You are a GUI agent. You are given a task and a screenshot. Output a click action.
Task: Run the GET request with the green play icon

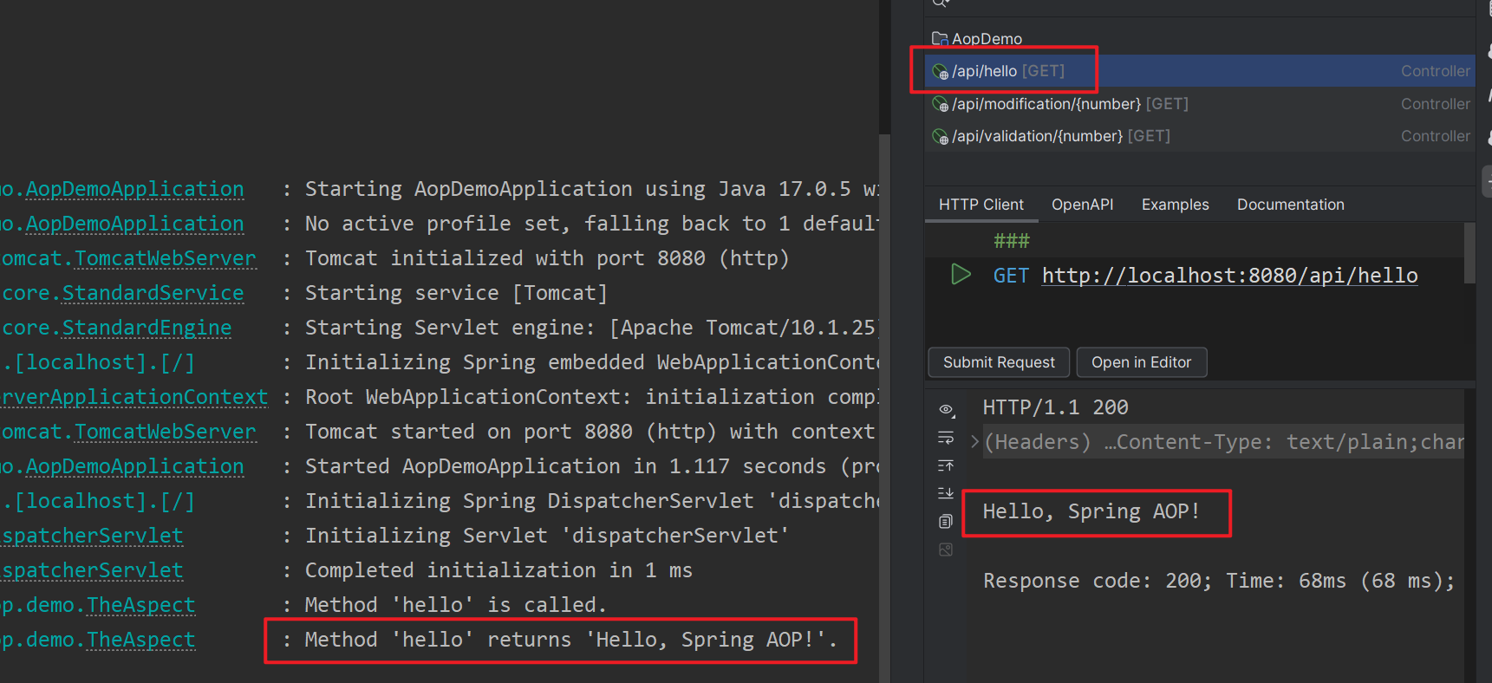pyautogui.click(x=961, y=275)
